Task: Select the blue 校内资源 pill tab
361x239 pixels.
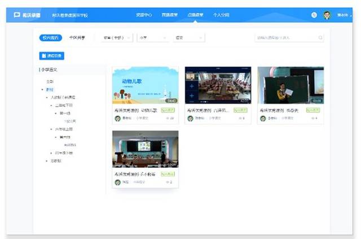Action: point(51,38)
